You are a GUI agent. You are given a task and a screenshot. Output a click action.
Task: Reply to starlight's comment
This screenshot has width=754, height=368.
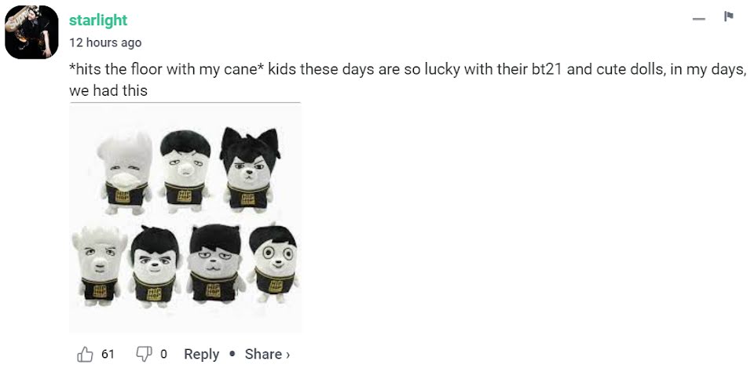click(202, 355)
